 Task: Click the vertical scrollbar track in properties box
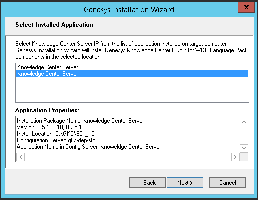point(244,135)
